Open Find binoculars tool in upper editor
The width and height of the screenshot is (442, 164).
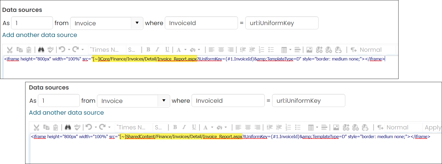pyautogui.click(x=41, y=49)
